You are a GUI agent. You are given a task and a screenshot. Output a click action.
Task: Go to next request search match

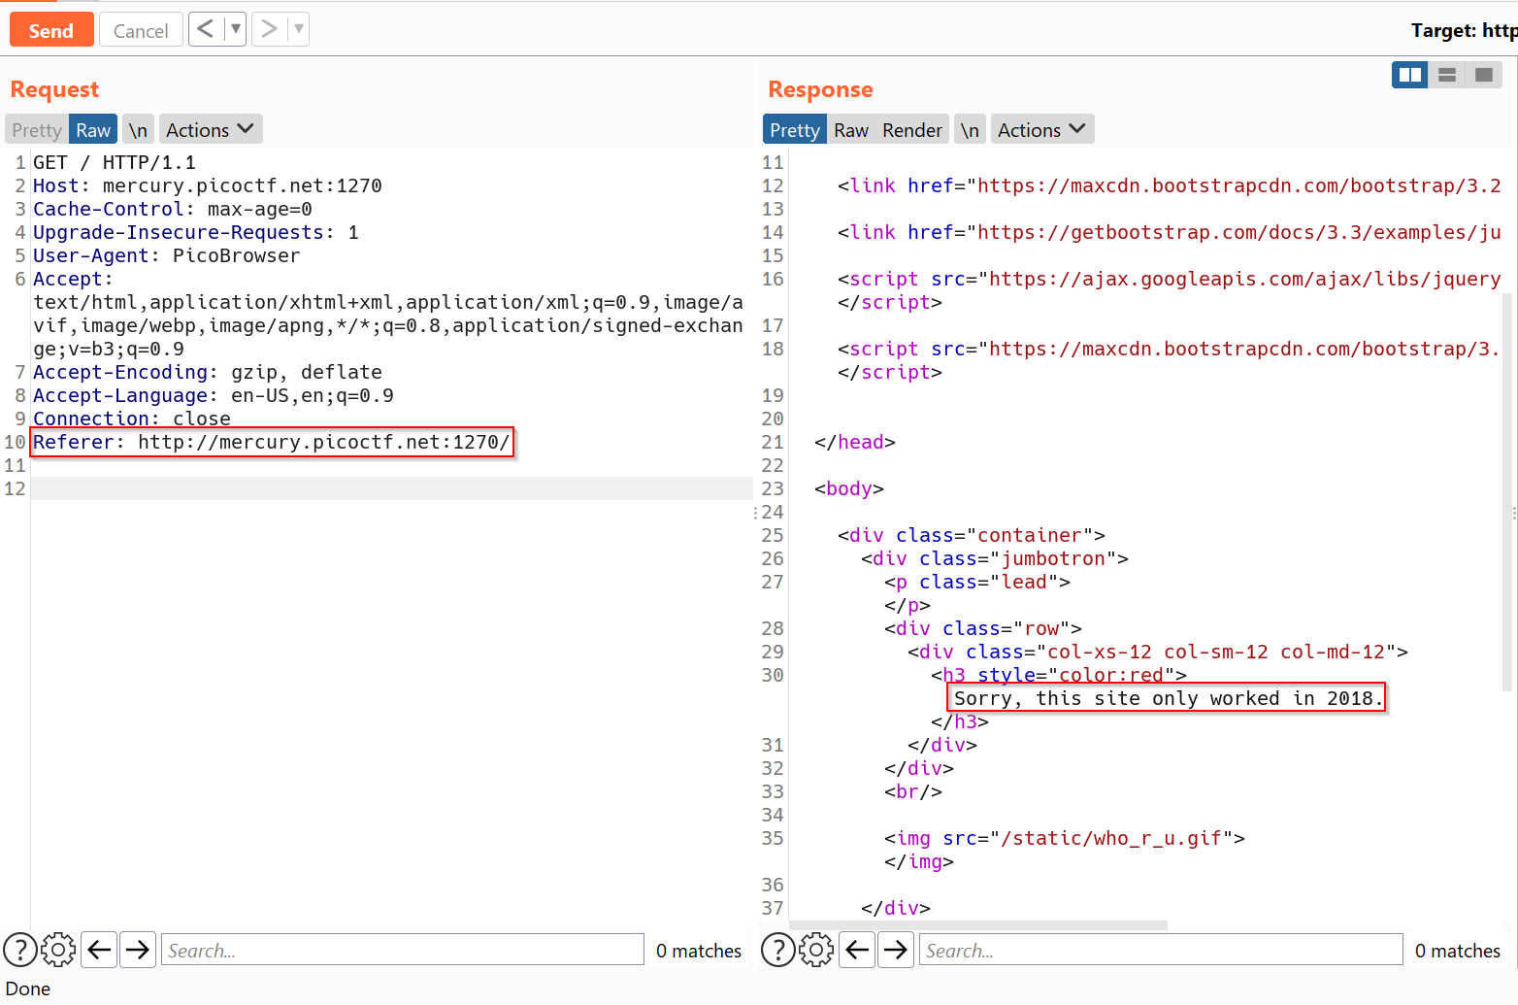pyautogui.click(x=138, y=950)
